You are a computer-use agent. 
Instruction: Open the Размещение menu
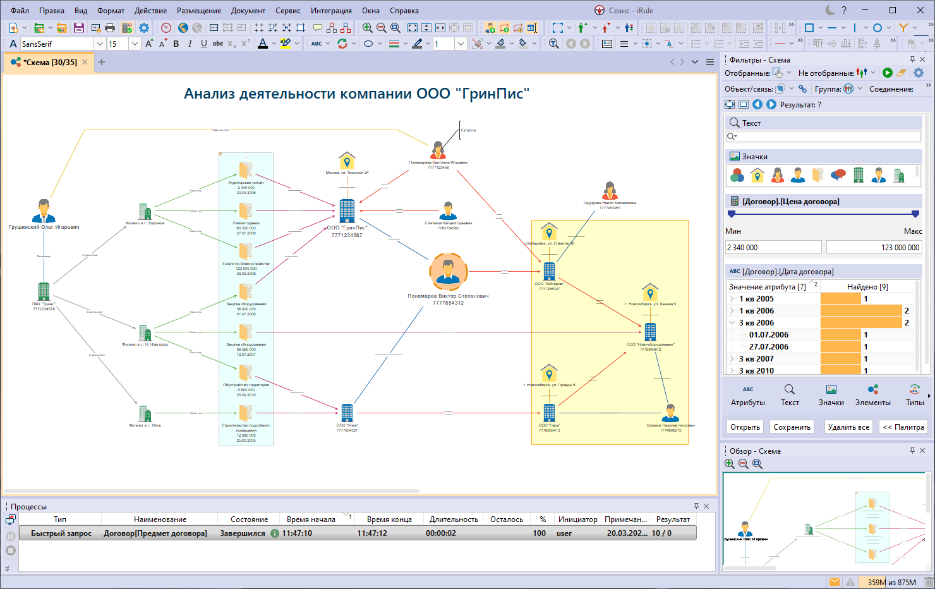pos(198,11)
